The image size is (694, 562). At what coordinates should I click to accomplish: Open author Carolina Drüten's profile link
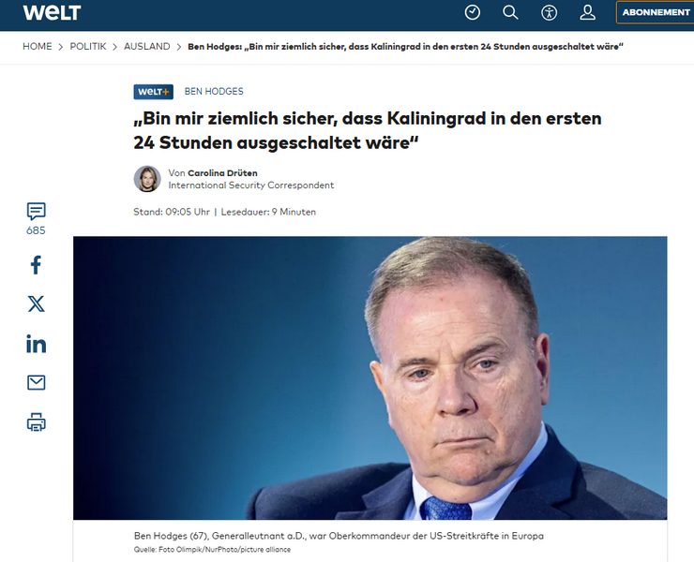pyautogui.click(x=222, y=173)
